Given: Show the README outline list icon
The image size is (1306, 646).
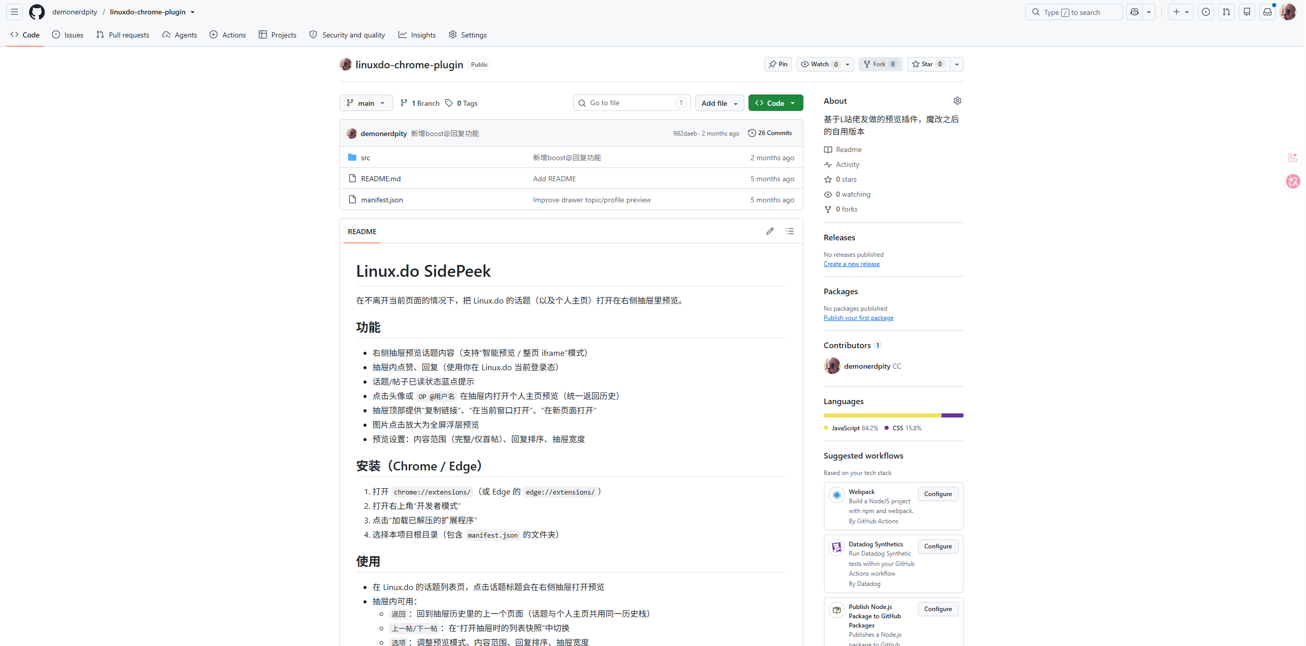Looking at the screenshot, I should click(790, 231).
